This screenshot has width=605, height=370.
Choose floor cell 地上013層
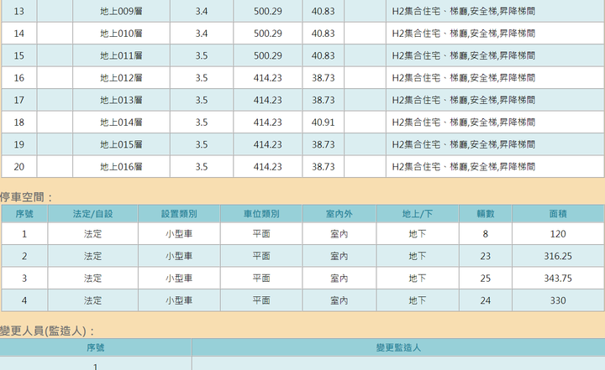(121, 100)
